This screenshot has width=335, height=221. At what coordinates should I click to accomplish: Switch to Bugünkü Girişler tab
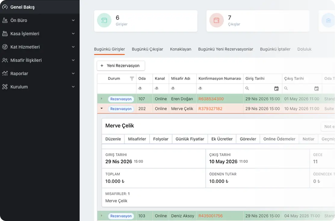tap(109, 49)
